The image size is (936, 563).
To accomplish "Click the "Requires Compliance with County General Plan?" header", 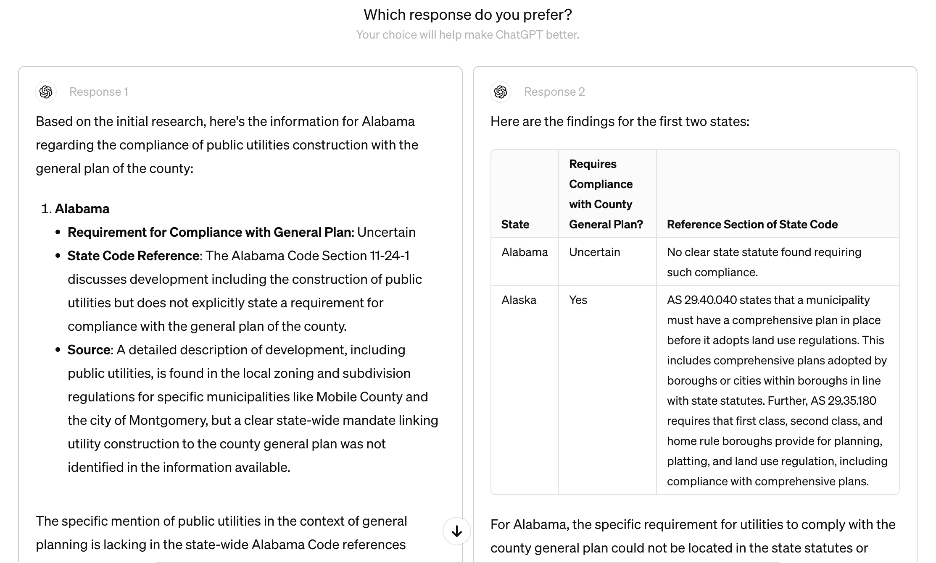I will pos(606,194).
